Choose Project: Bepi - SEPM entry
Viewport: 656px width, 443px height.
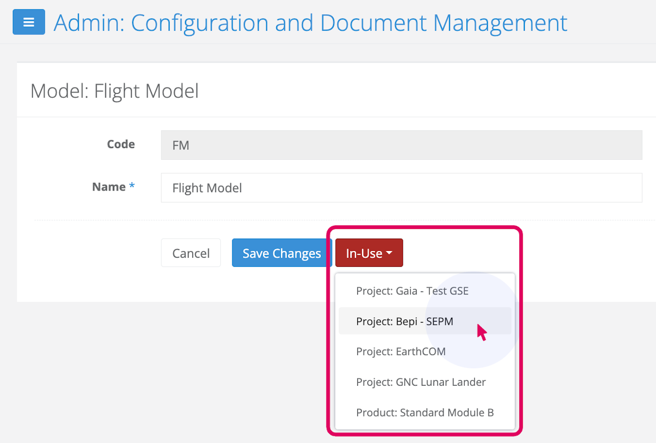404,322
